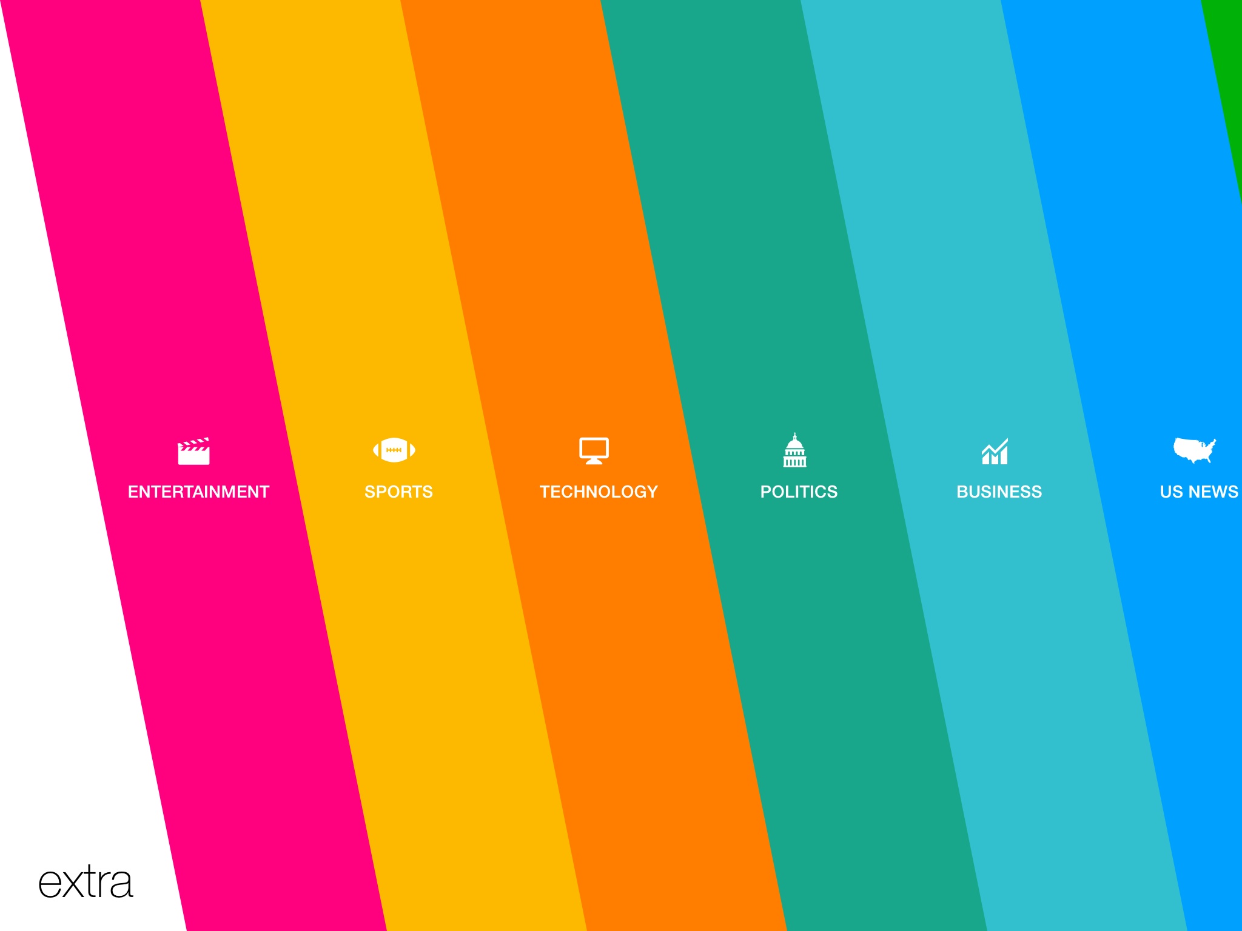Go to the BUSINESS category label
The height and width of the screenshot is (931, 1242).
tap(999, 492)
